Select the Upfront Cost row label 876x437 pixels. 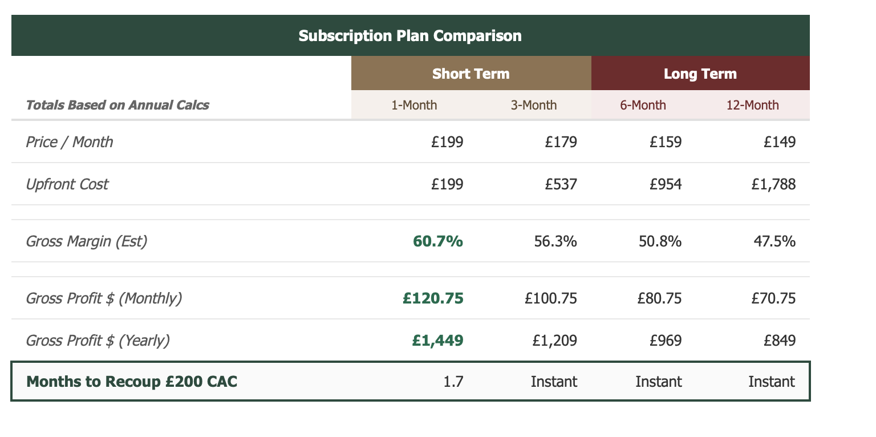tap(67, 184)
